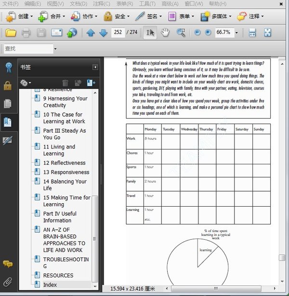
Task: Click the zoom in plus button
Action: click(208, 33)
